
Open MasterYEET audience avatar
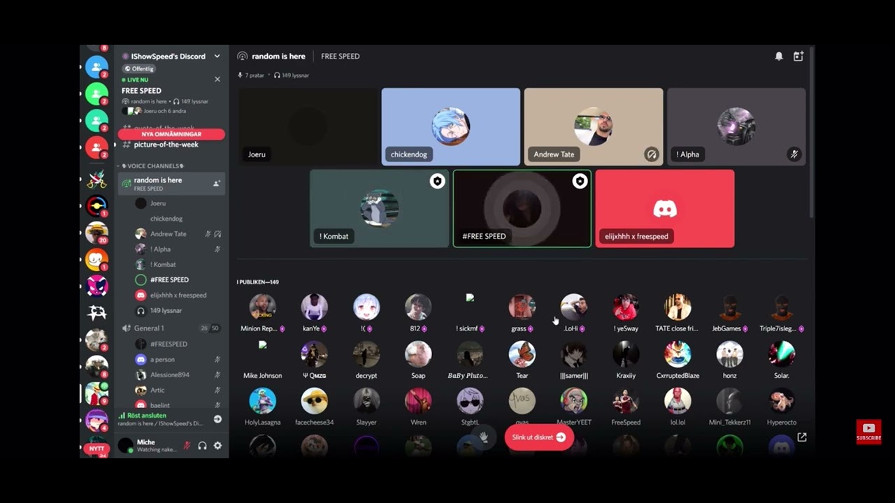(573, 401)
